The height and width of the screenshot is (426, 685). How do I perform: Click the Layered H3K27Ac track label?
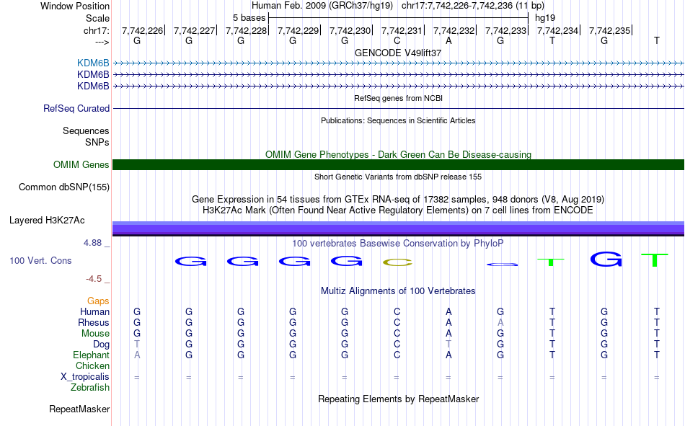point(47,221)
